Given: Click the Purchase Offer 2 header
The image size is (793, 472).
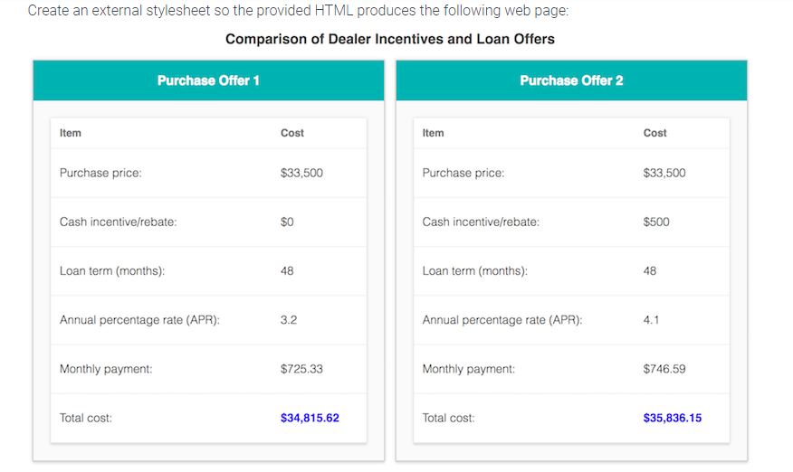Looking at the screenshot, I should point(571,80).
